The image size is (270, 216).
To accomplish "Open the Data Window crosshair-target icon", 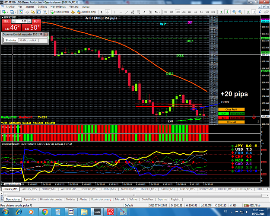I will pyautogui.click(x=27, y=12).
